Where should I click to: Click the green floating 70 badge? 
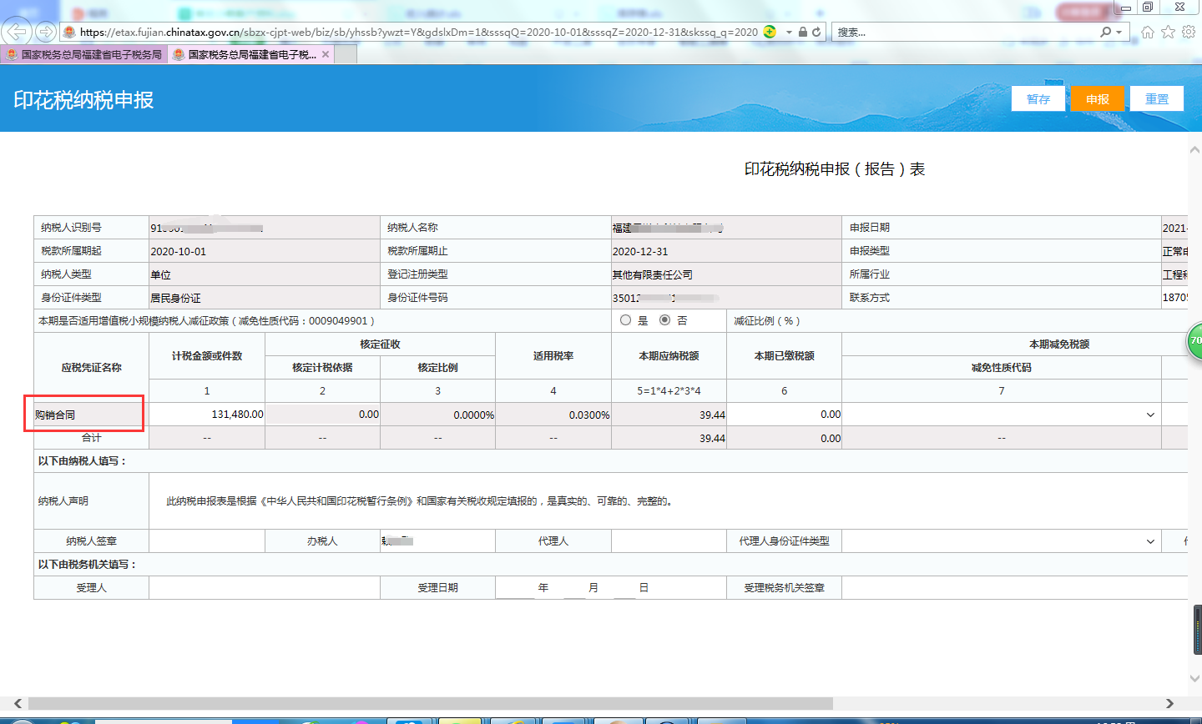1194,341
